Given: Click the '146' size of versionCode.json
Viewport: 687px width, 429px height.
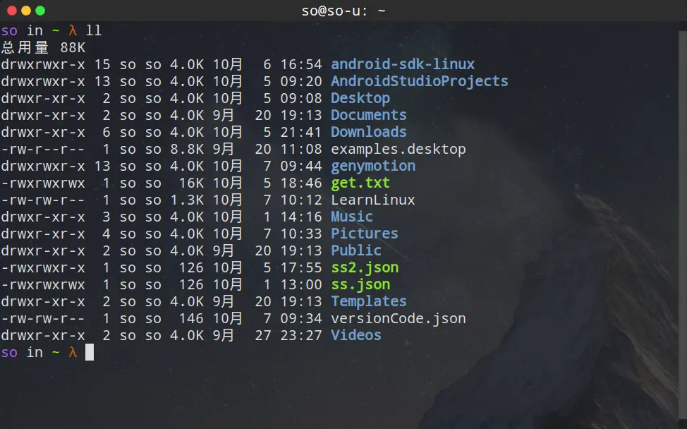Looking at the screenshot, I should pyautogui.click(x=191, y=318).
